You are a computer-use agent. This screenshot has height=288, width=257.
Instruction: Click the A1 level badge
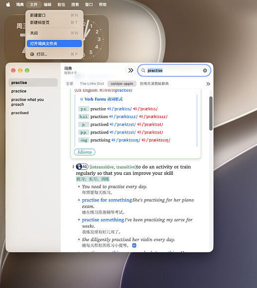click(85, 166)
